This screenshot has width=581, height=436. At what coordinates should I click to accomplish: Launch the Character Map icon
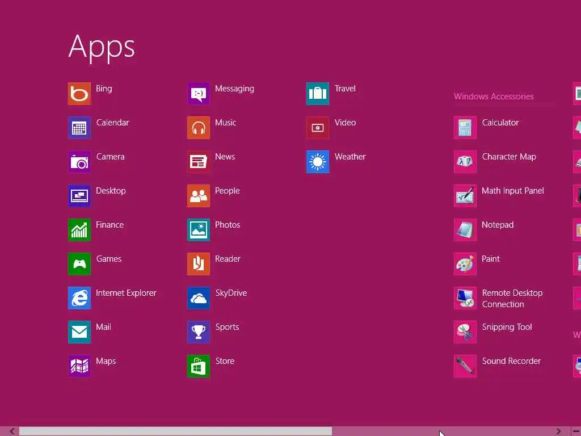[465, 162]
